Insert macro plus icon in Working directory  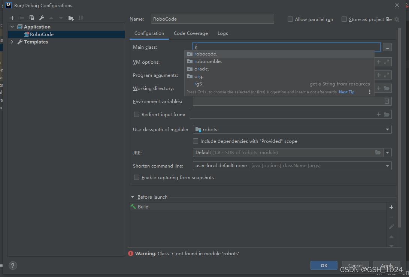tap(379, 88)
